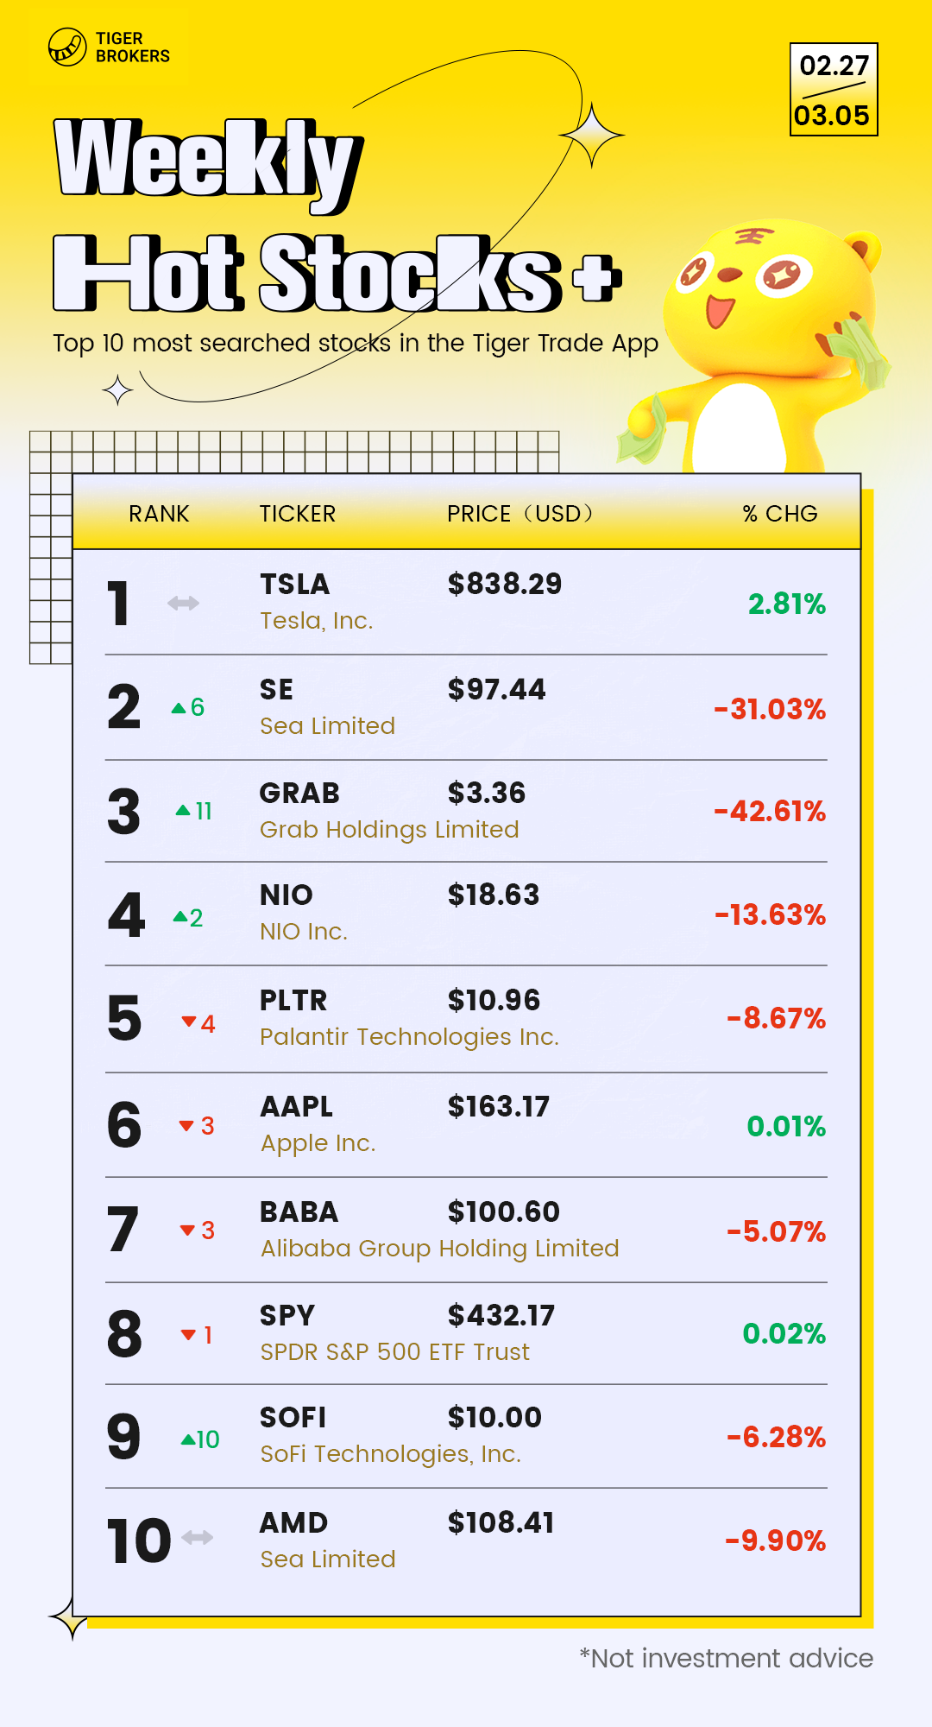The height and width of the screenshot is (1727, 932).
Task: Click the NIO price $18.63
Action: pos(494,895)
